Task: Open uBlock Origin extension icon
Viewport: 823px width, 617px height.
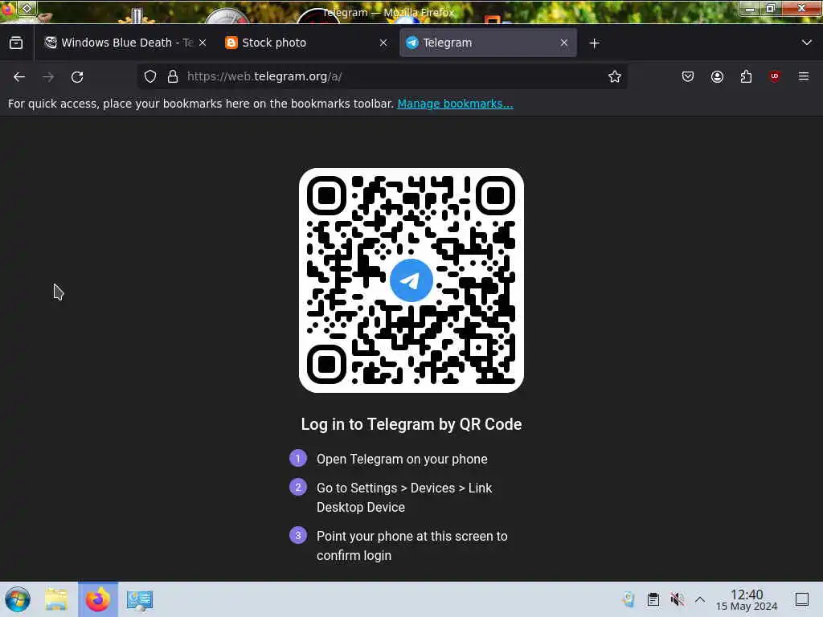Action: (775, 76)
